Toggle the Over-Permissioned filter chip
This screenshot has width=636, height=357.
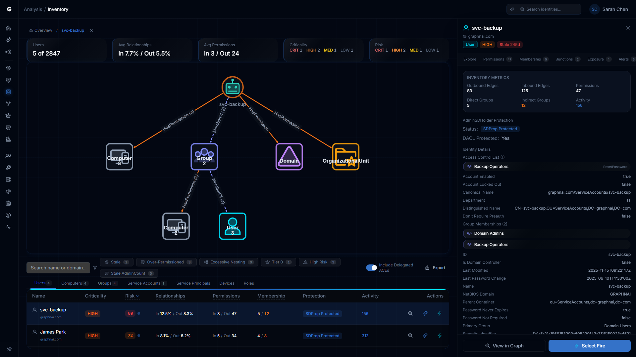pyautogui.click(x=166, y=262)
